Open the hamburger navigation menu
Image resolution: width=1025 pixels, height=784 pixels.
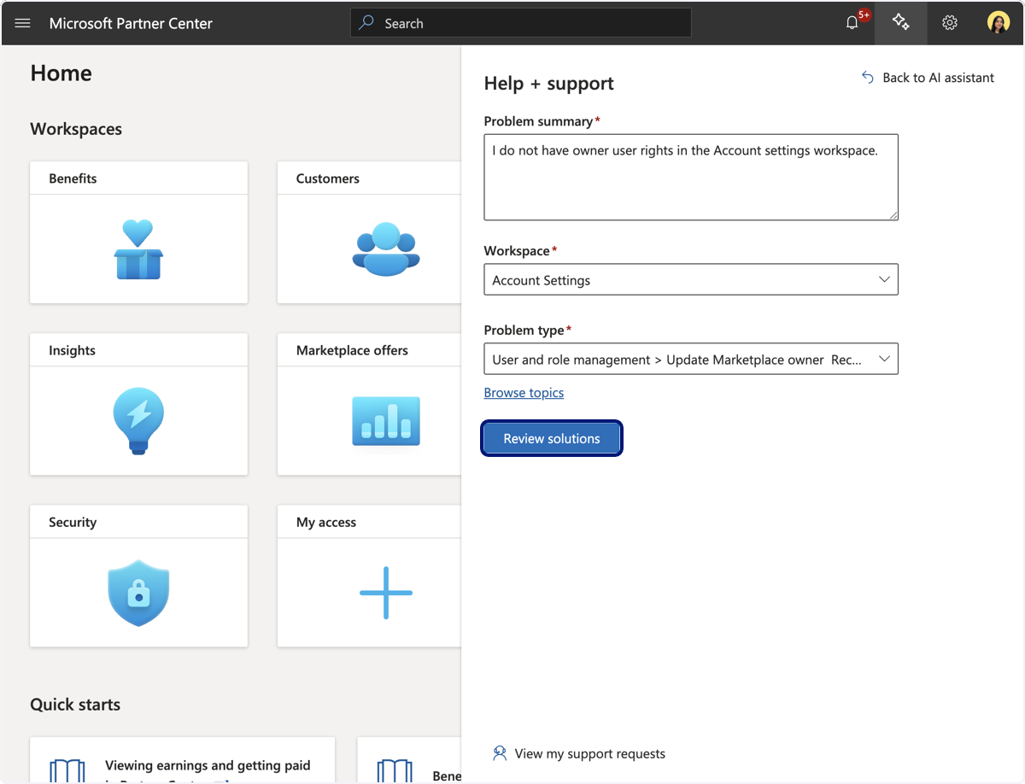(22, 23)
